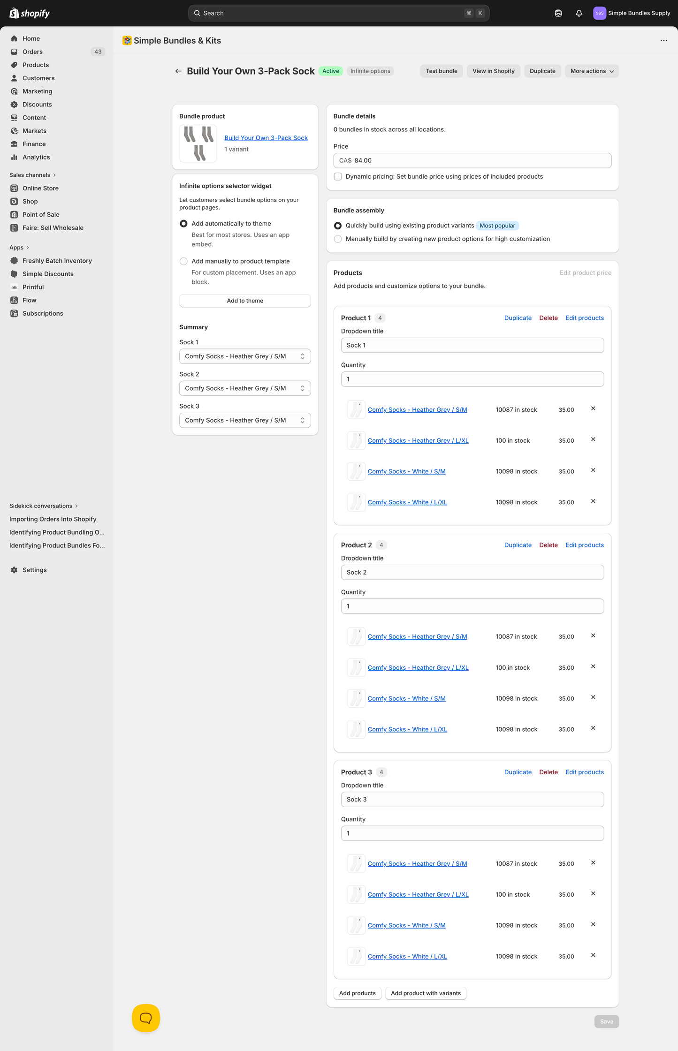Remove Heather Grey L/XL from Product 3
The height and width of the screenshot is (1051, 678).
tap(593, 893)
